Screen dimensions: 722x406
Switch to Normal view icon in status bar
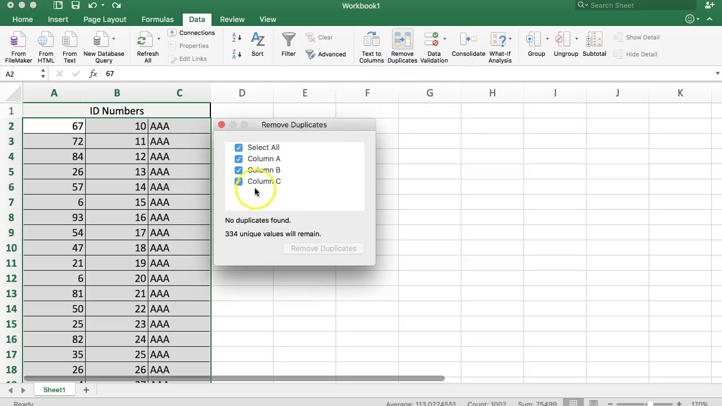tap(573, 404)
